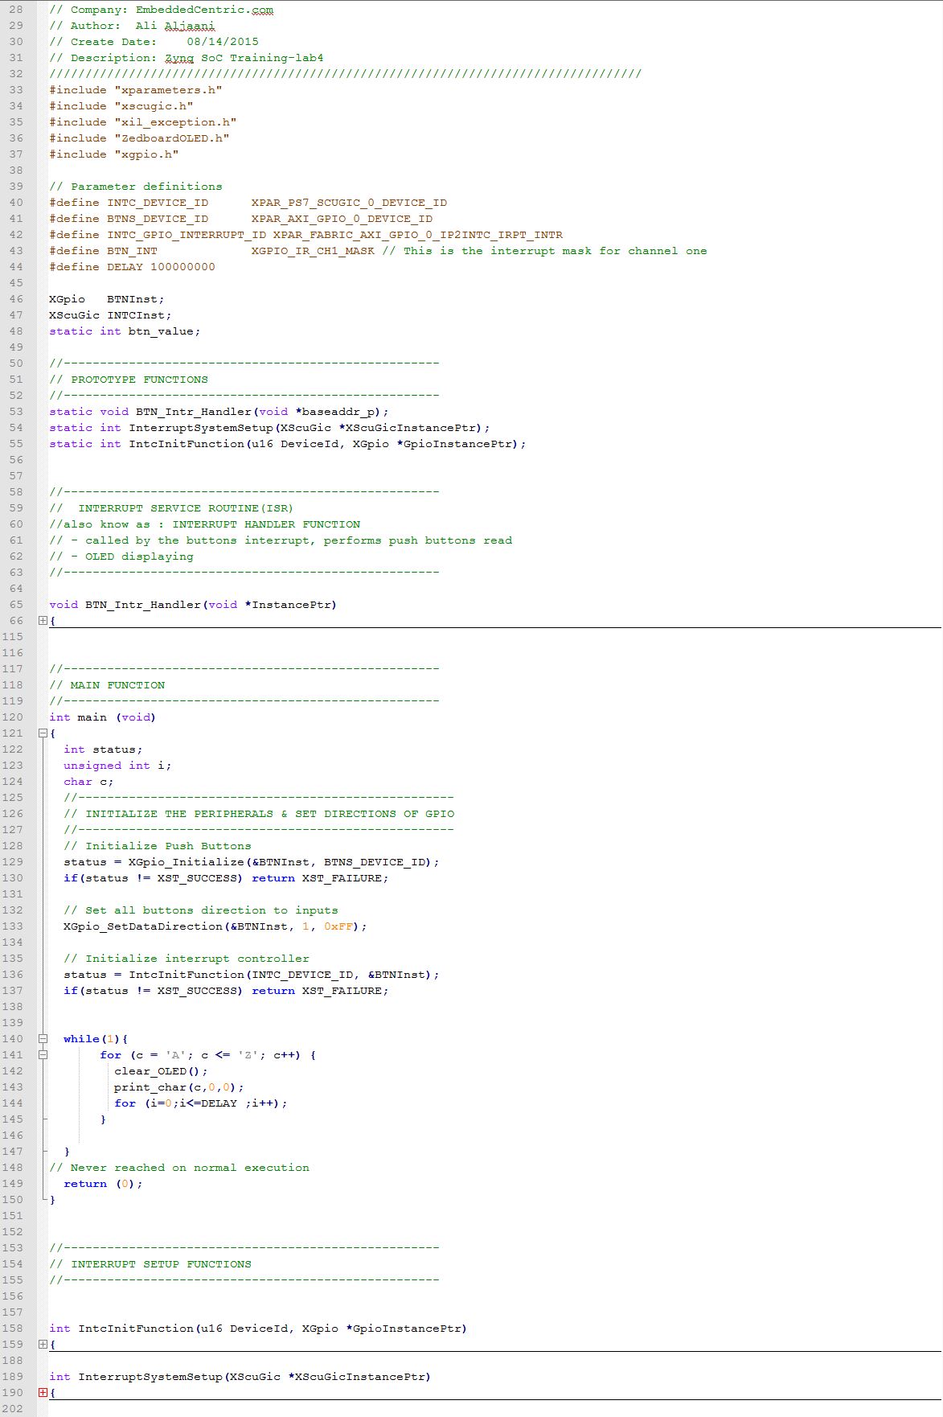
Task: Click the unsigned int i; declaration
Action: (x=117, y=766)
